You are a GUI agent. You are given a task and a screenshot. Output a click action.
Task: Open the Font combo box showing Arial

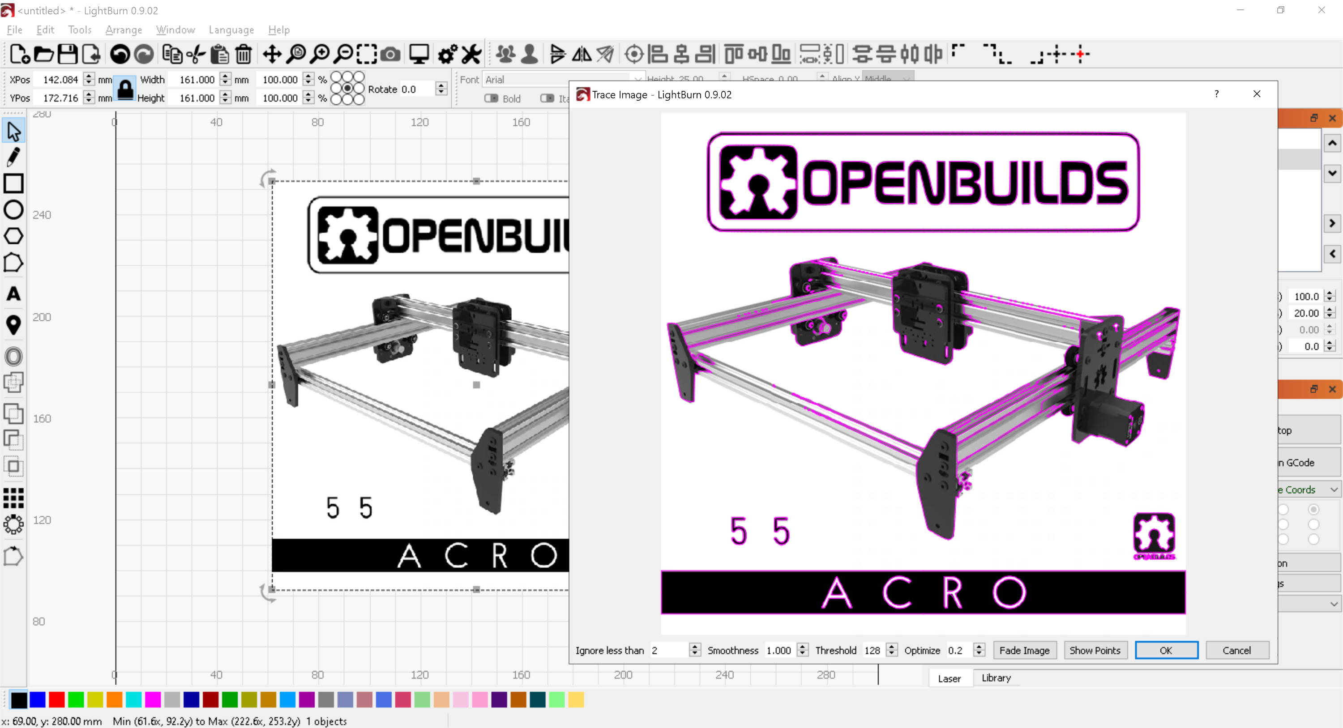pyautogui.click(x=564, y=79)
